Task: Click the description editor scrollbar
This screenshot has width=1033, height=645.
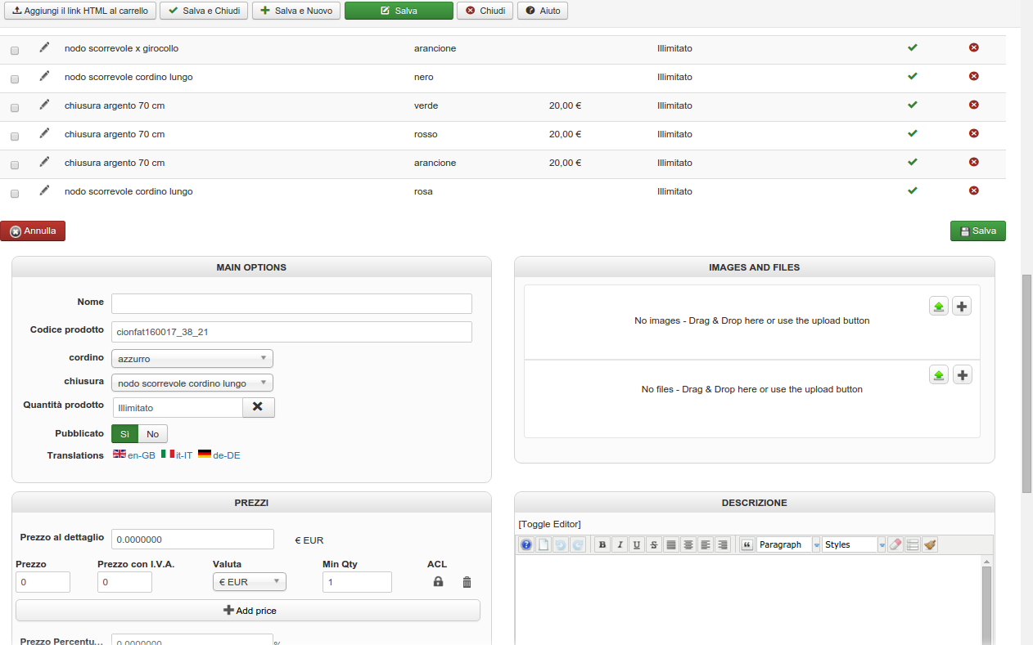Action: (986, 605)
